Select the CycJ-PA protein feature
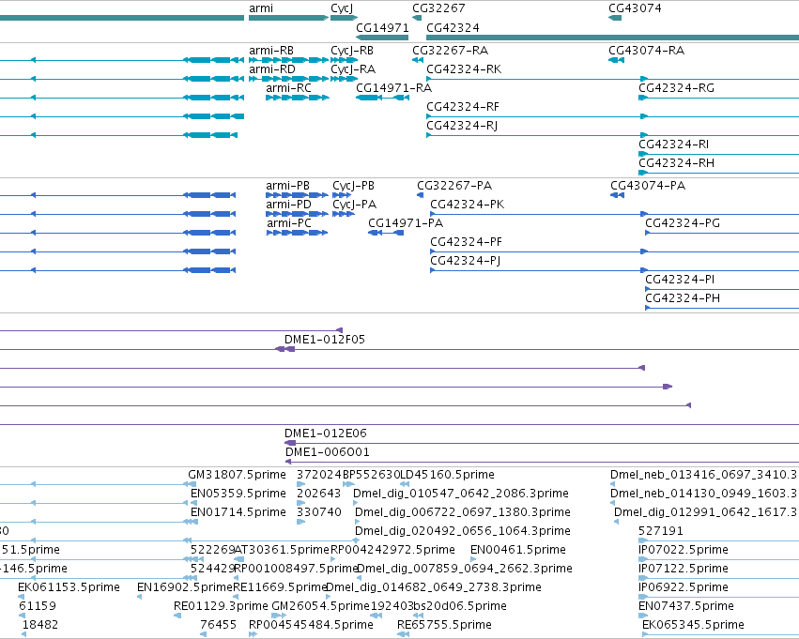The image size is (799, 639). (344, 214)
